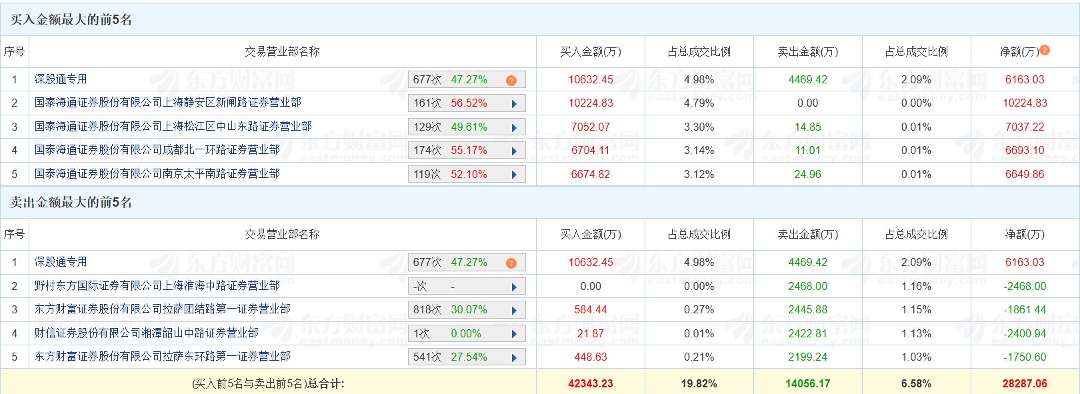The height and width of the screenshot is (394, 1080).
Task: Expand details arrow for 财信证券湘潭韶山中路 row
Action: [x=514, y=334]
